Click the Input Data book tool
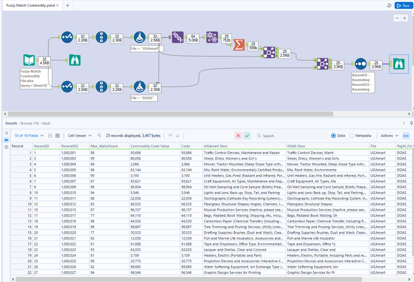414x282 pixels. tap(29, 61)
